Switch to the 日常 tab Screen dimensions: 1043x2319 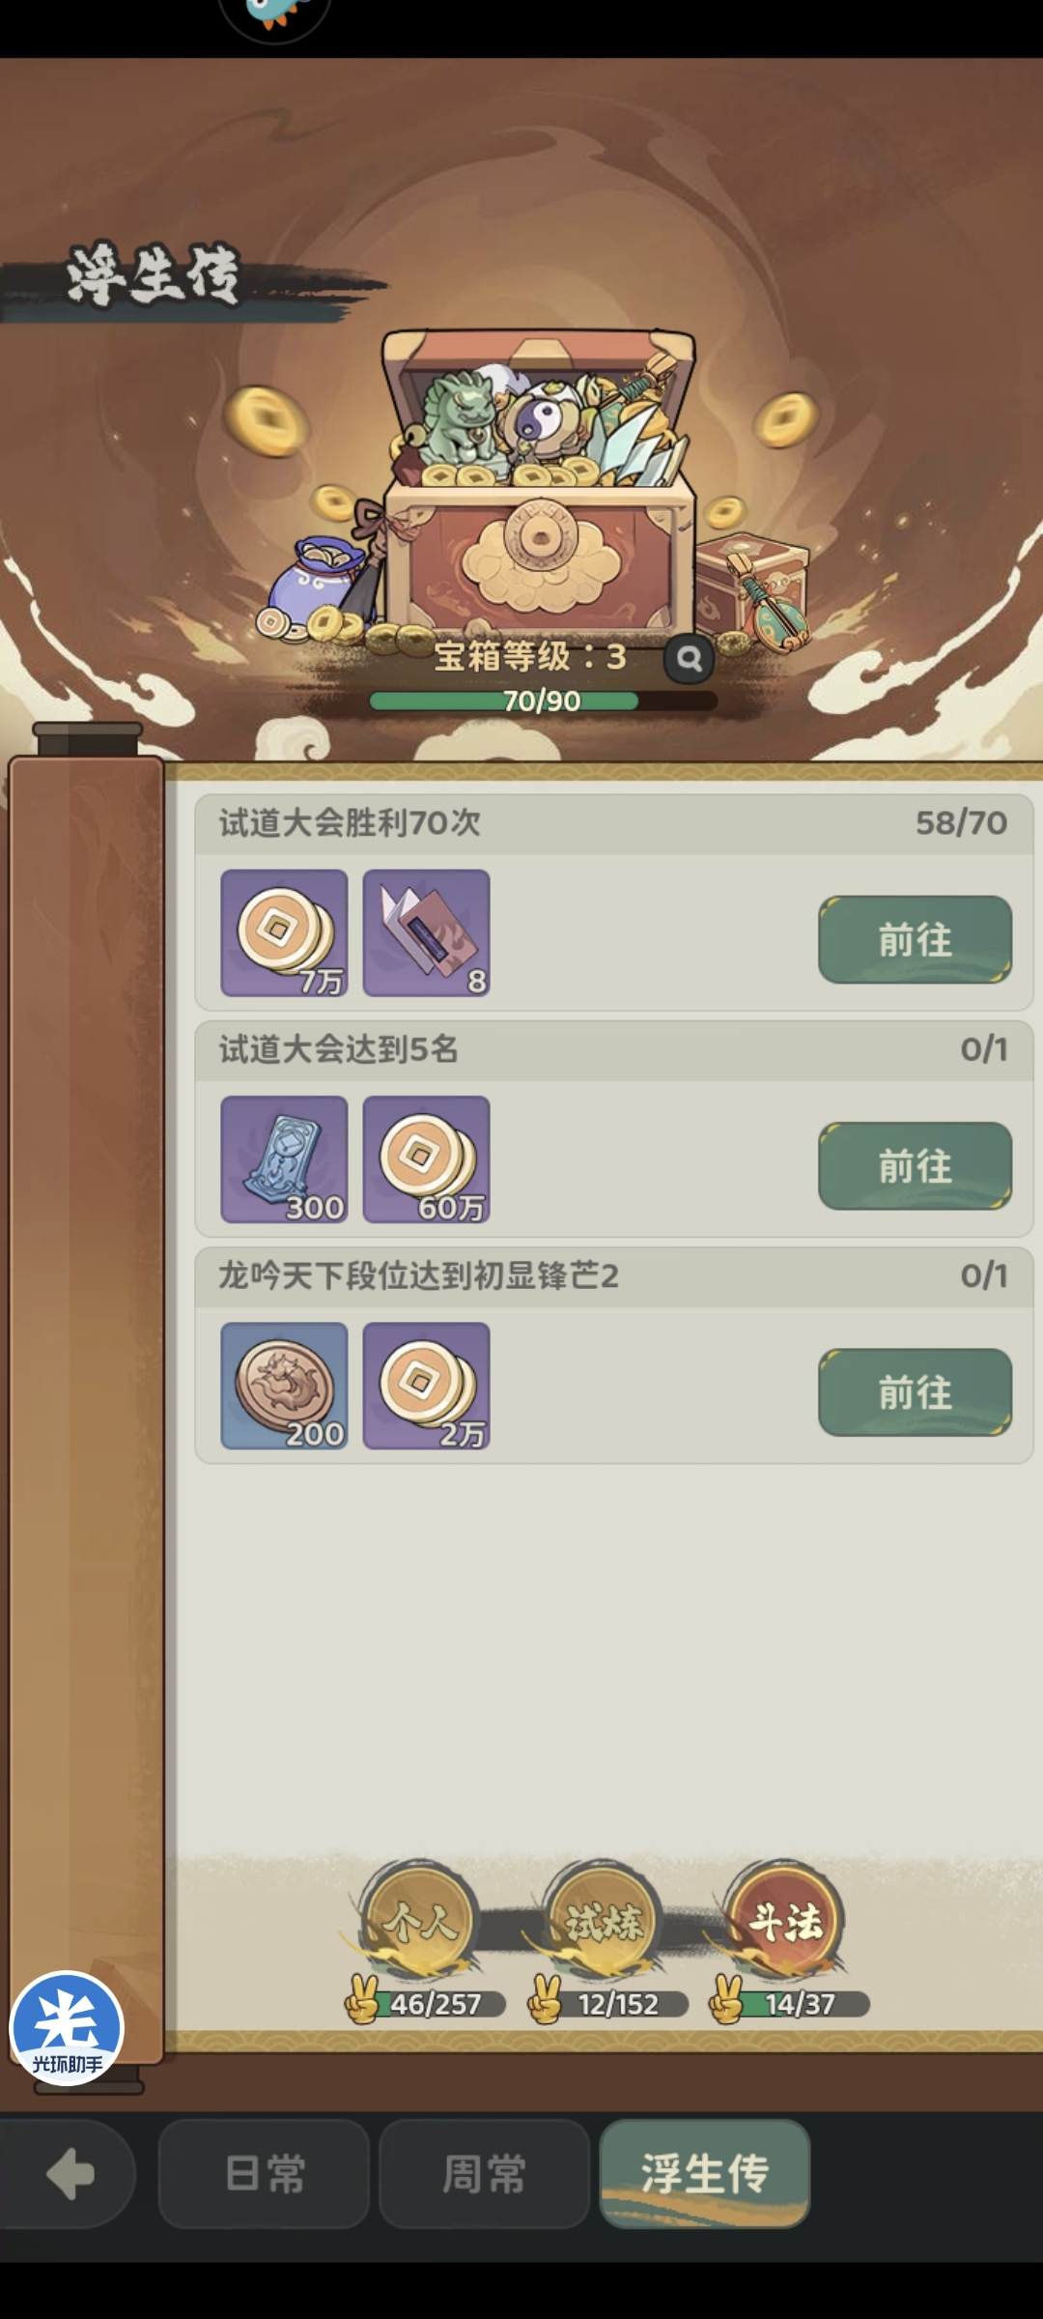click(x=264, y=2174)
